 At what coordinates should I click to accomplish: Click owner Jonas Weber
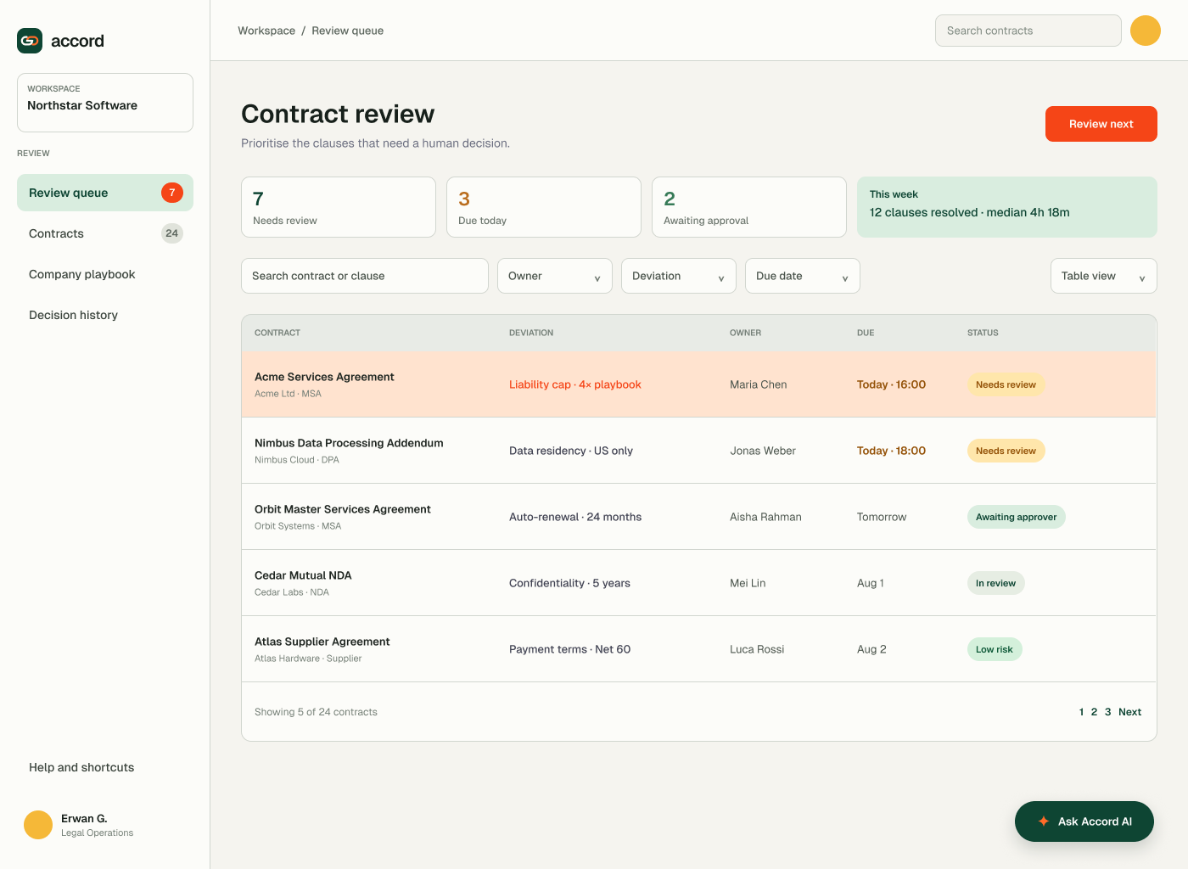click(x=763, y=451)
